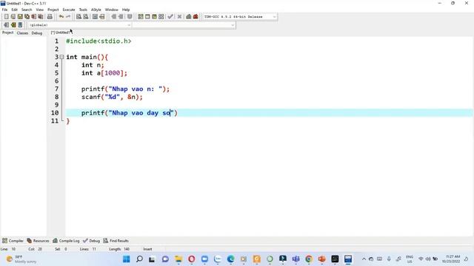Open File Explorer from taskbar
The height and width of the screenshot is (266, 474).
click(178, 259)
